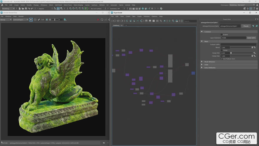This screenshot has width=259, height=146.
Task: Collapse the Main section in the Property Editor
Action: click(202, 41)
